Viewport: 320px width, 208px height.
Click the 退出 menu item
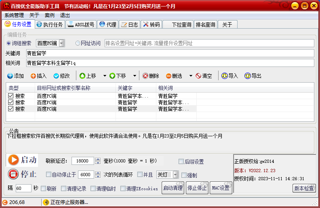coord(65,15)
